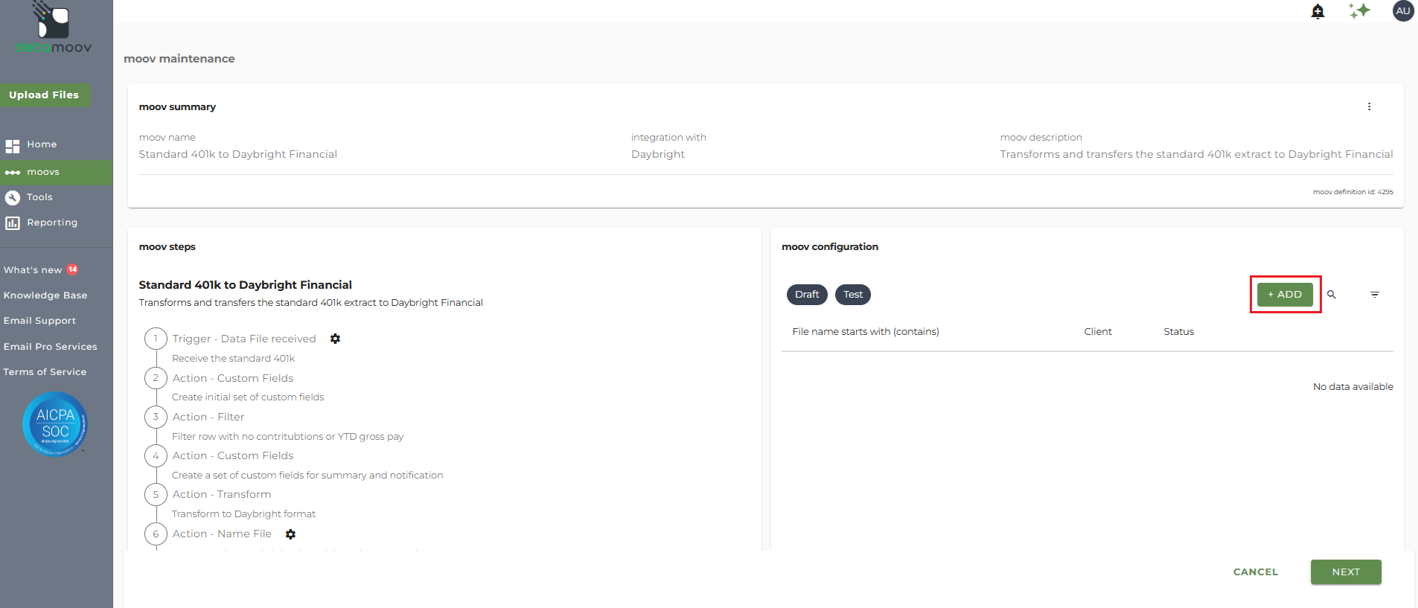Click the datamoov logo
The image size is (1418, 608).
click(54, 28)
